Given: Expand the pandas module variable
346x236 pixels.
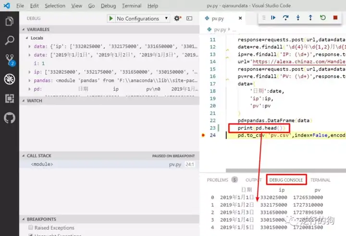Looking at the screenshot, I should pyautogui.click(x=29, y=81).
